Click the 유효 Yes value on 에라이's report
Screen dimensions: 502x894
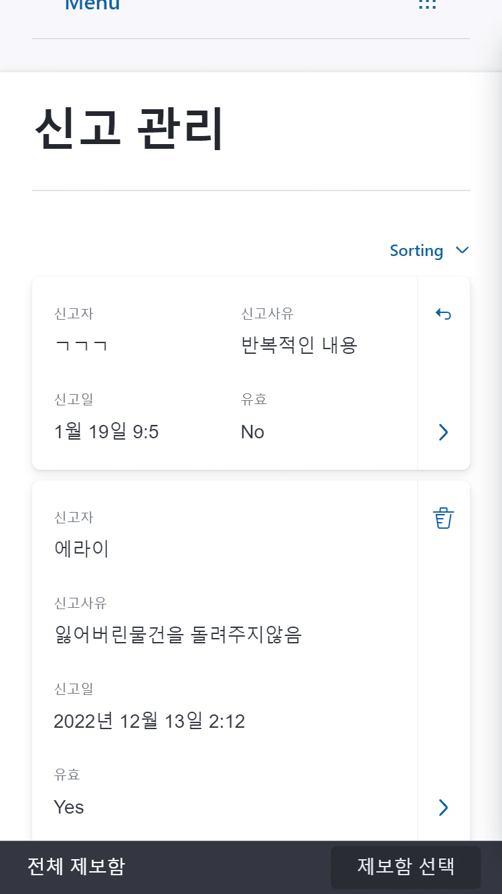click(68, 807)
